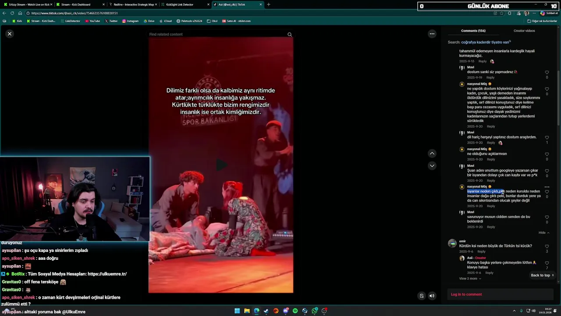Open the browser settings and more menu
561x316 pixels.
[x=533, y=13]
